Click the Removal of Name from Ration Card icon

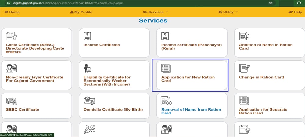pyautogui.click(x=166, y=101)
